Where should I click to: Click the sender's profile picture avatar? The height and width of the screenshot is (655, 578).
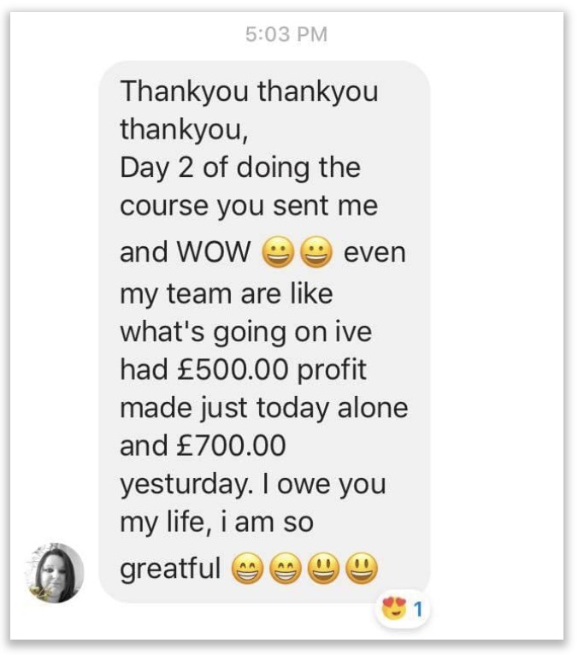coord(56,572)
